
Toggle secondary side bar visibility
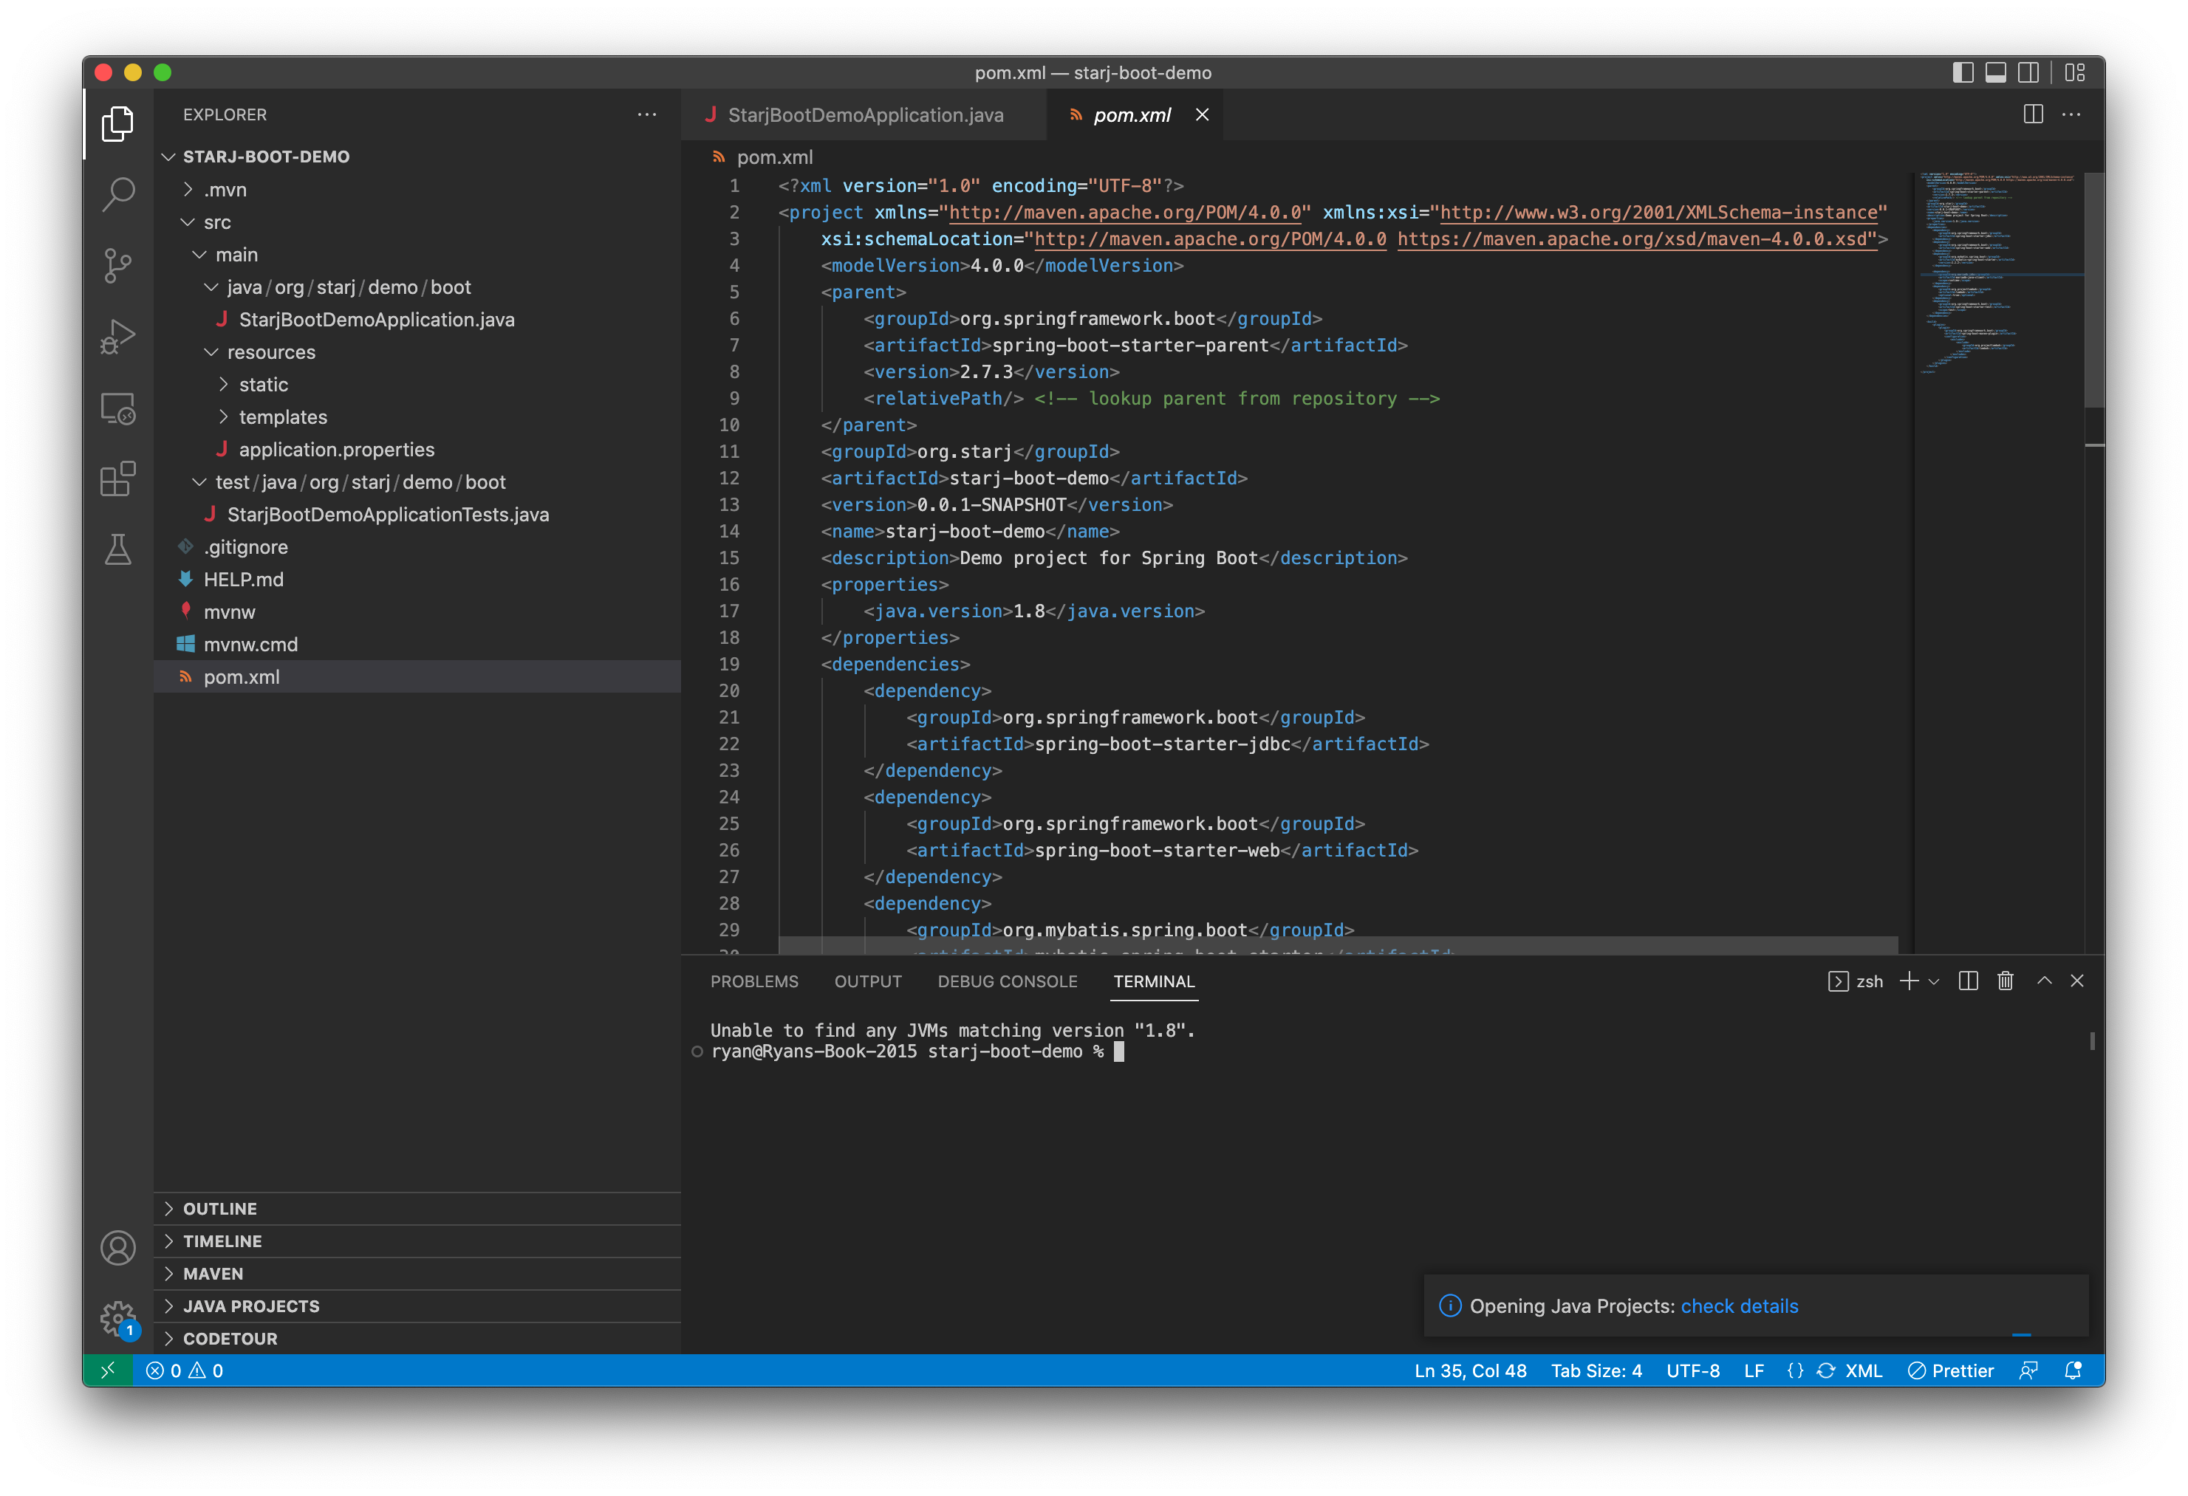2029,72
